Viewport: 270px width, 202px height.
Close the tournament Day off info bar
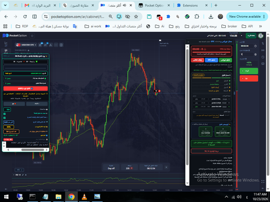(x=166, y=168)
